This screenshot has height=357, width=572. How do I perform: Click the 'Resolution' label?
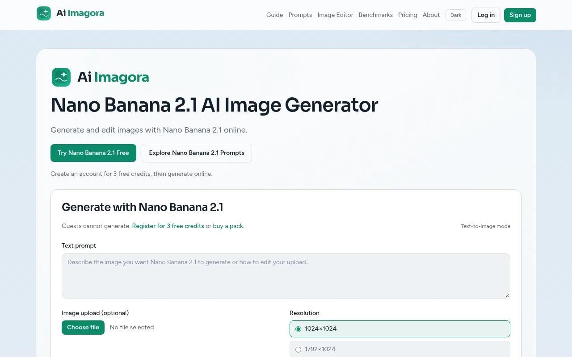pyautogui.click(x=305, y=313)
